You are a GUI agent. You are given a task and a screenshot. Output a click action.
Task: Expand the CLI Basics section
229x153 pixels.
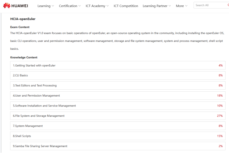point(117,76)
